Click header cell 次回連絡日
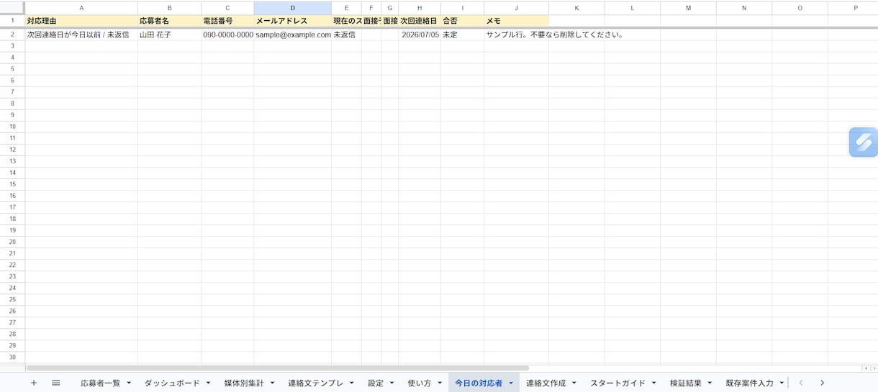 420,21
